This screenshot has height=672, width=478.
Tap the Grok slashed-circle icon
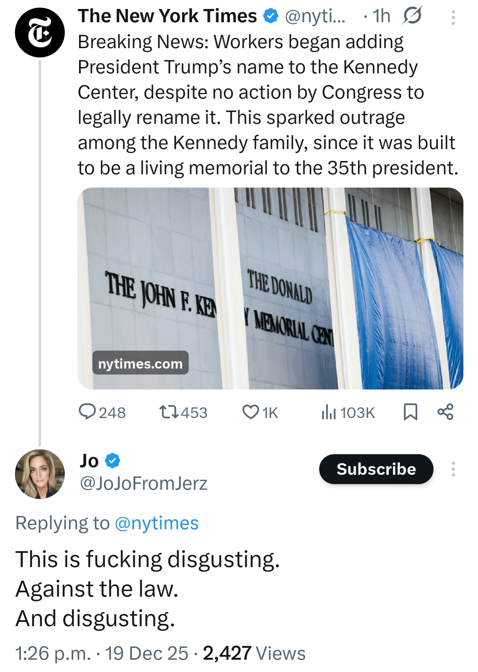click(412, 16)
